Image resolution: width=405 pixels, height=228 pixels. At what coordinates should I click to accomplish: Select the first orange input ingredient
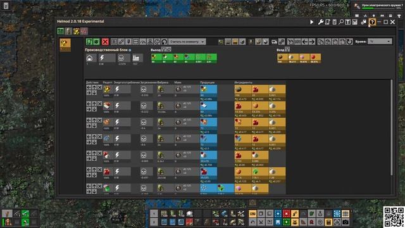tap(282, 58)
